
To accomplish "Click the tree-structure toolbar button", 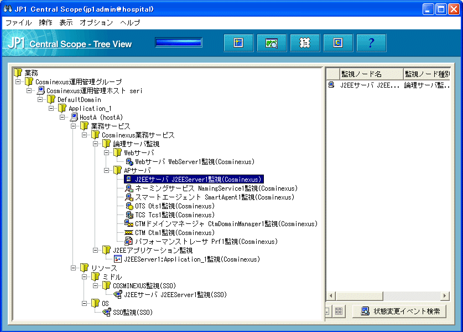I will (x=305, y=43).
